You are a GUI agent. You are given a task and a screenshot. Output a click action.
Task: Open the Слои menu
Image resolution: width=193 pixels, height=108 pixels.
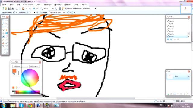38,5
